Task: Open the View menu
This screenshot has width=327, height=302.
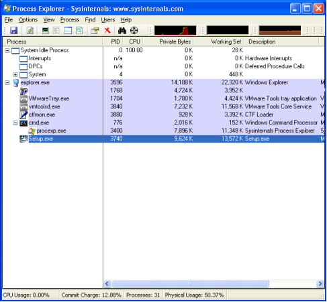Action: (49, 19)
